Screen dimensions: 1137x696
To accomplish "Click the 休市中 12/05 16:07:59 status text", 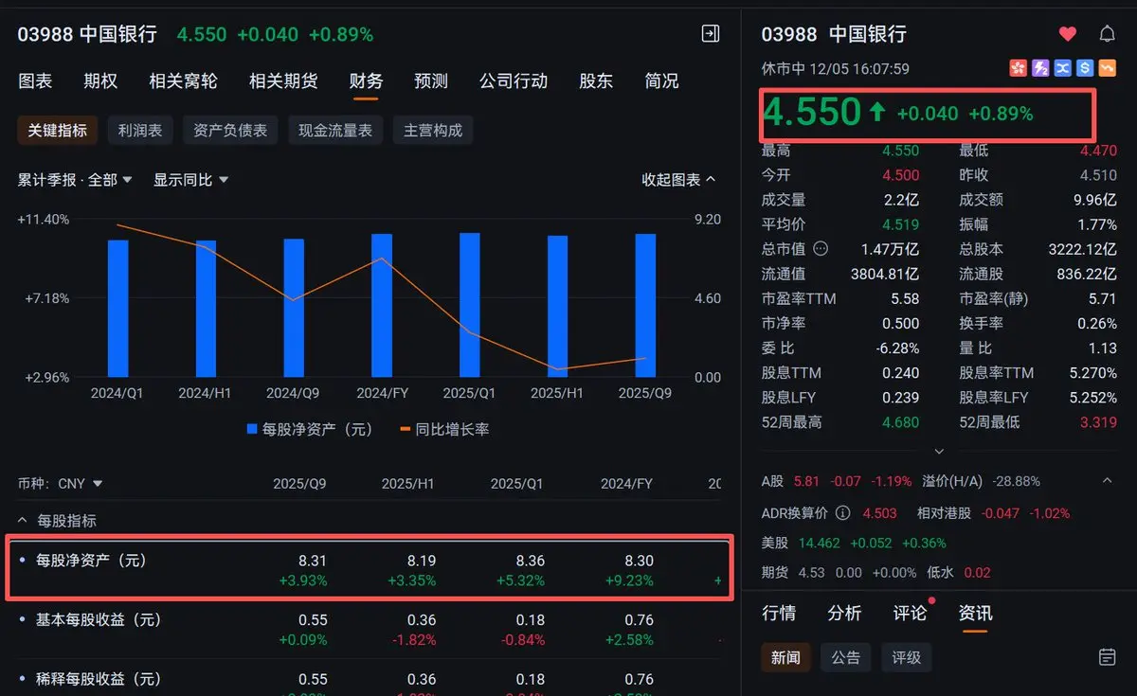I will [836, 69].
